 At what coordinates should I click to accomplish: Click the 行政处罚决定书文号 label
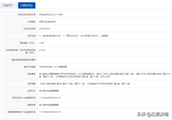click(x=26, y=15)
